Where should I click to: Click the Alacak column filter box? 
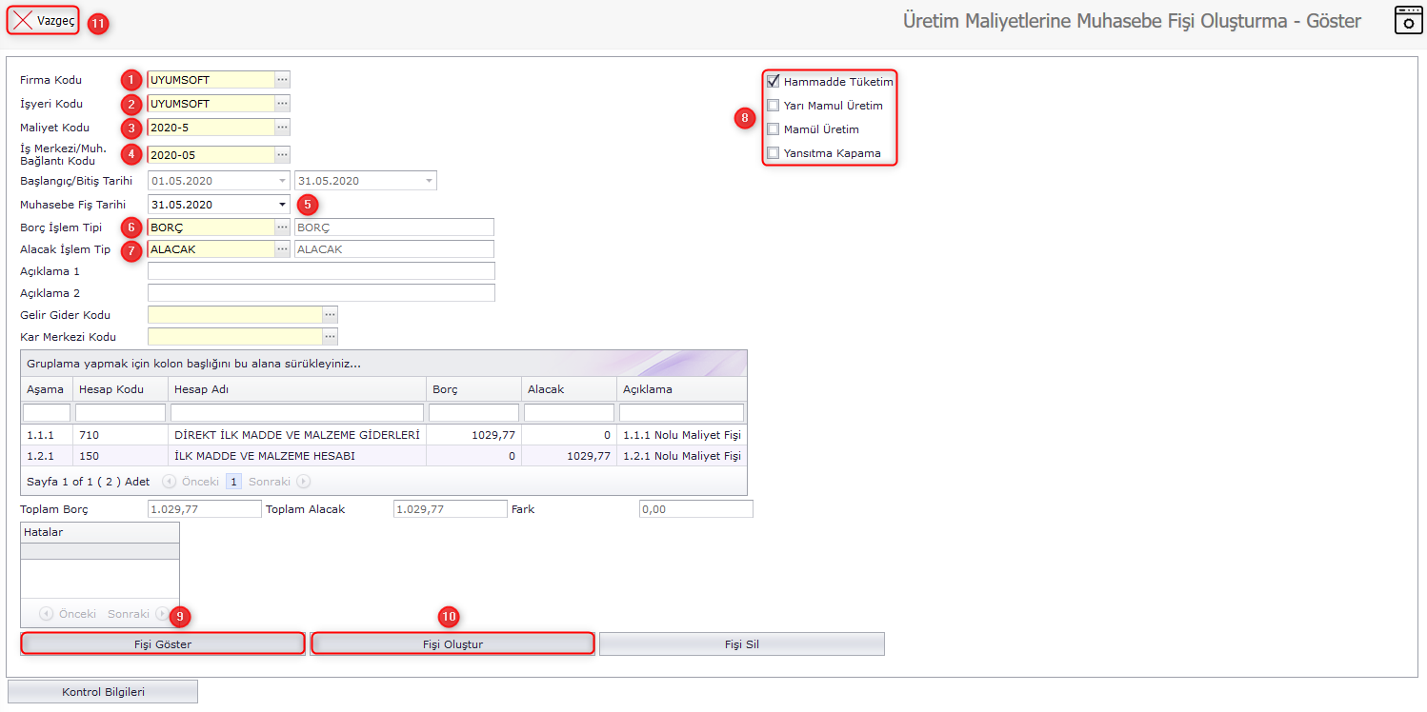pos(569,413)
